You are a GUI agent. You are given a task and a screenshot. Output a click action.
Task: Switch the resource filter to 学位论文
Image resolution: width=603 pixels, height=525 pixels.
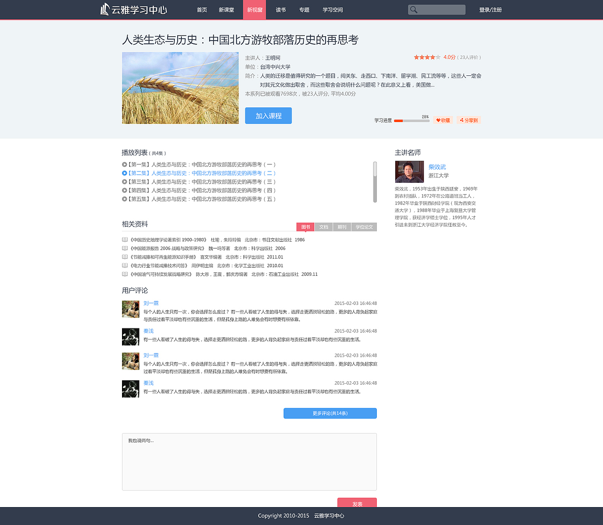click(363, 227)
